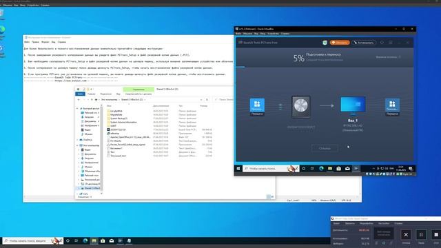Stop the screen recording
Viewport: 441px width, 248px height.
pyautogui.click(x=436, y=234)
